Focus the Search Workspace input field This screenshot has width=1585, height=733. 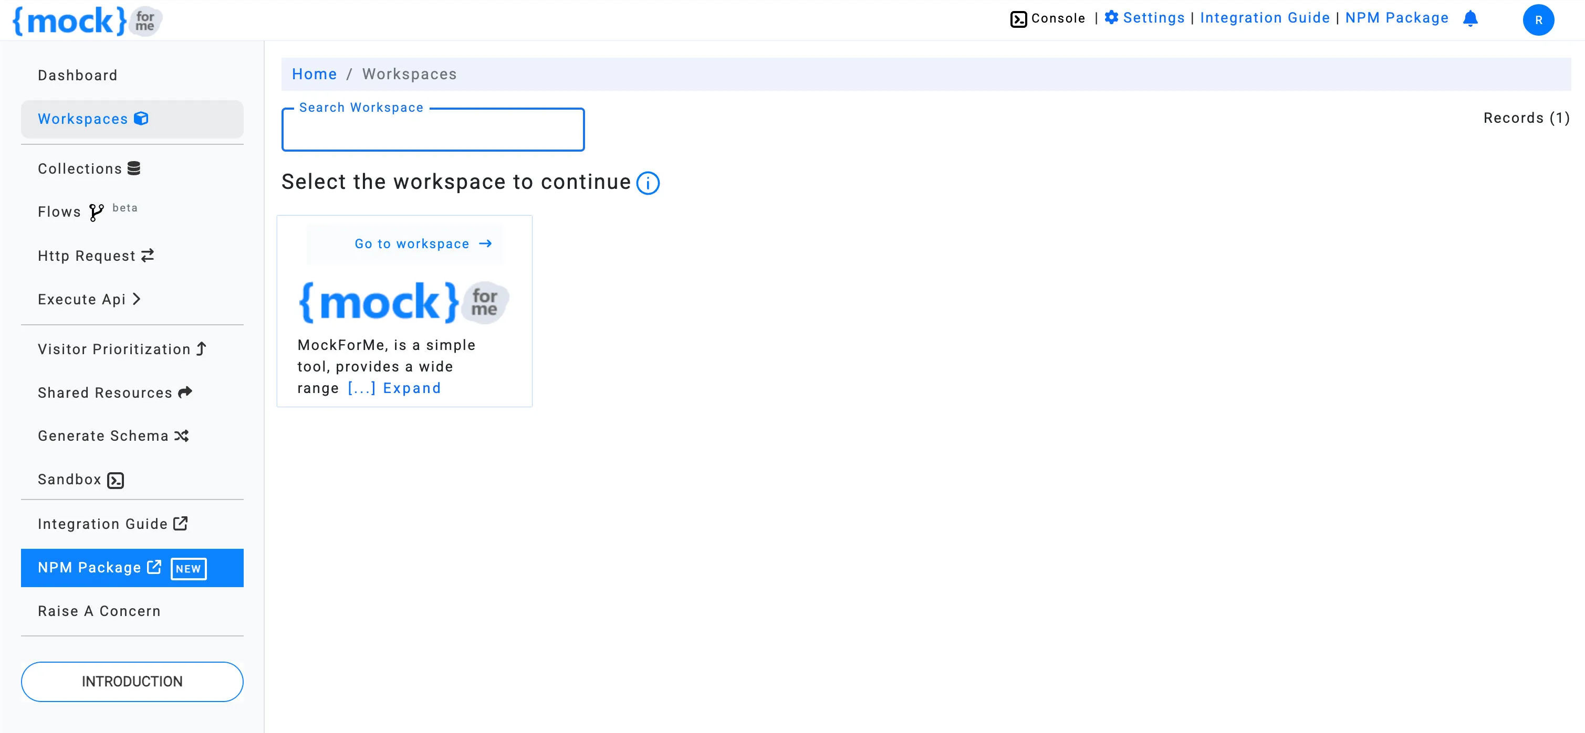pyautogui.click(x=433, y=130)
